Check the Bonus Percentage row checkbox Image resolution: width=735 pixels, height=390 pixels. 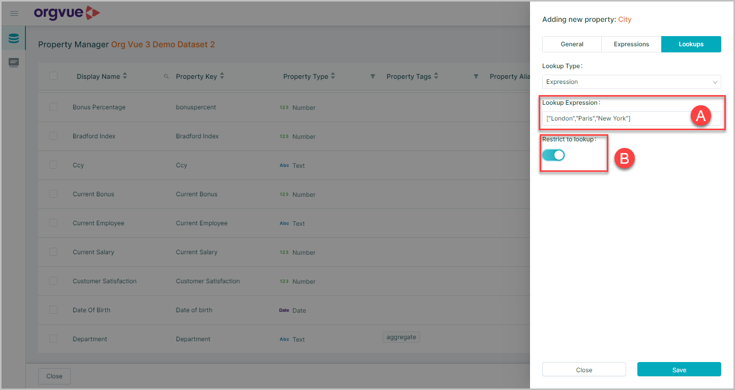[x=53, y=107]
